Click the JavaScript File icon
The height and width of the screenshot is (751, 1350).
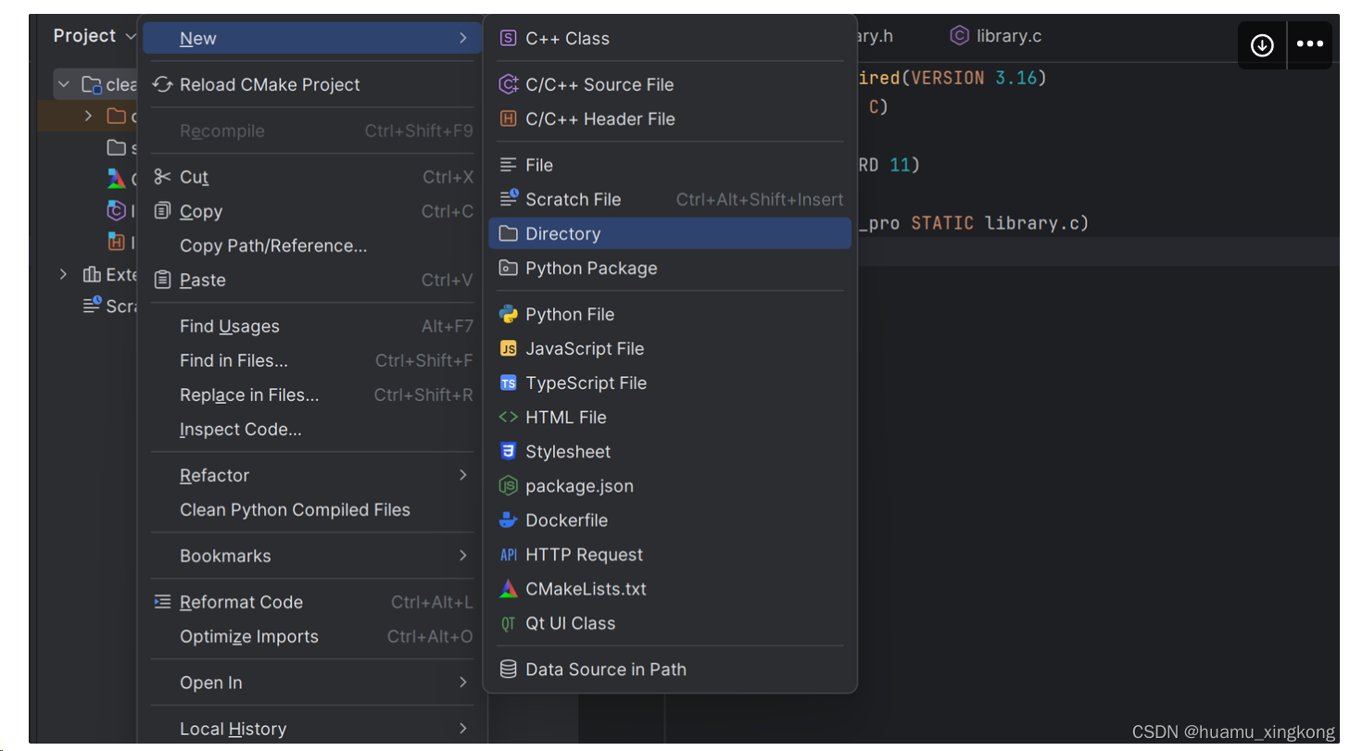[x=508, y=348]
